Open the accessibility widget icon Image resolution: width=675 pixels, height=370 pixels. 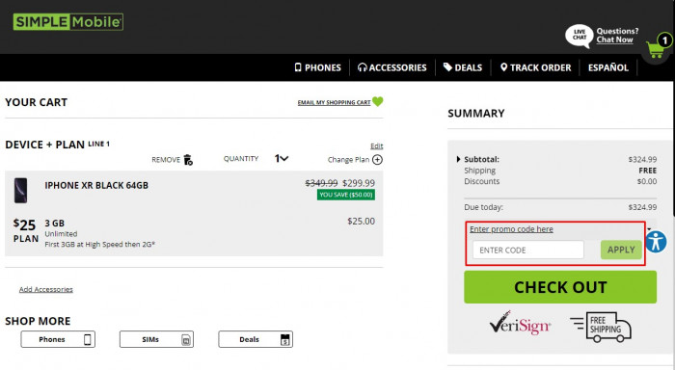(656, 241)
